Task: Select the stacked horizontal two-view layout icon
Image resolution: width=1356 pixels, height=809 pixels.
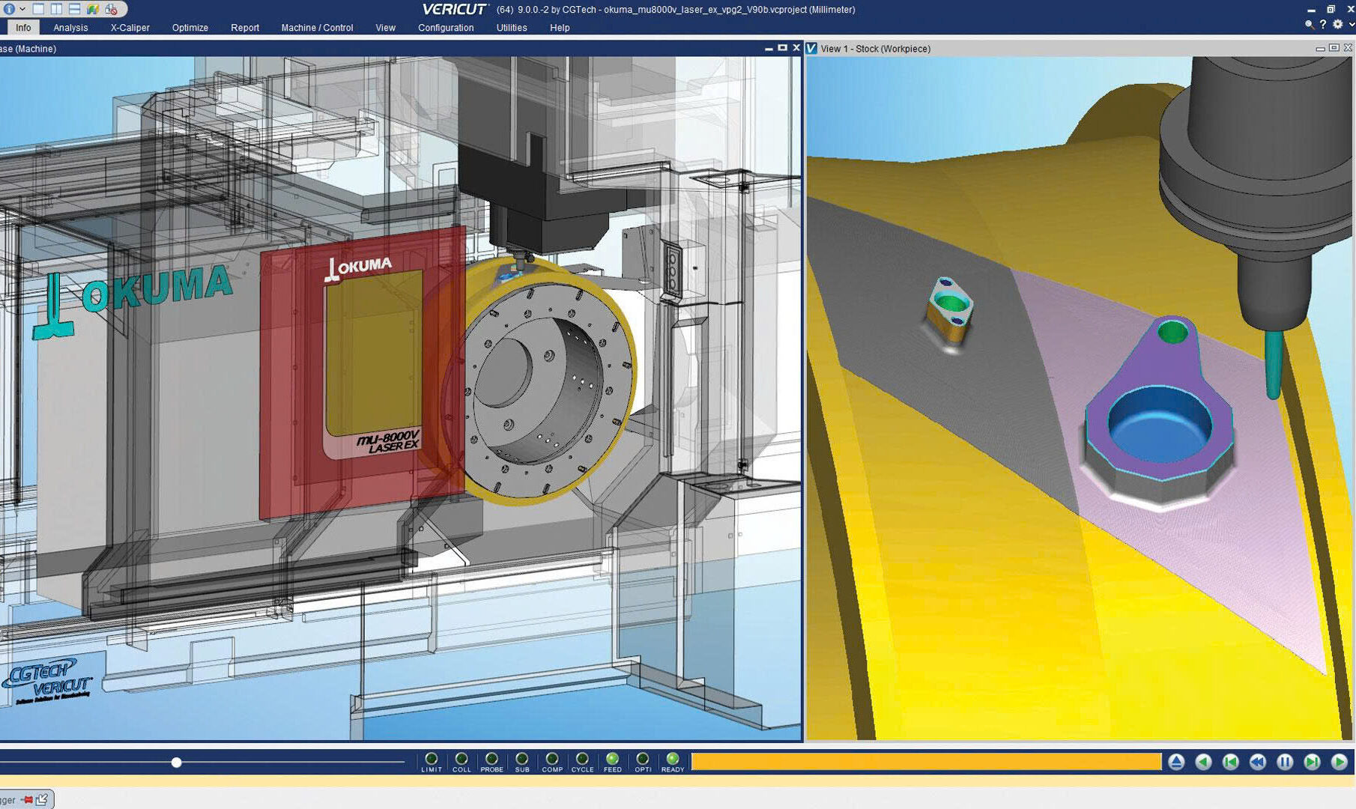Action: pyautogui.click(x=74, y=9)
